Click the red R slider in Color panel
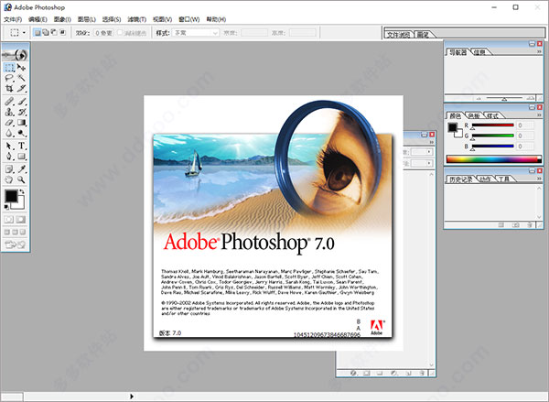 (492, 125)
